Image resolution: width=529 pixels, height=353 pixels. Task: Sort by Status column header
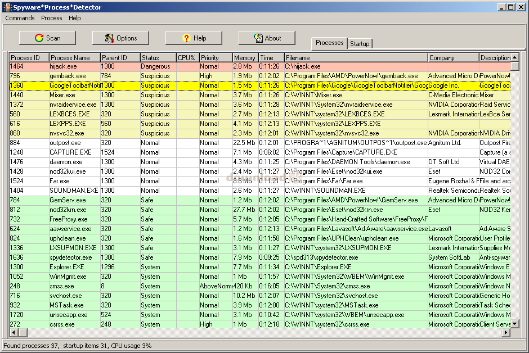(158, 57)
